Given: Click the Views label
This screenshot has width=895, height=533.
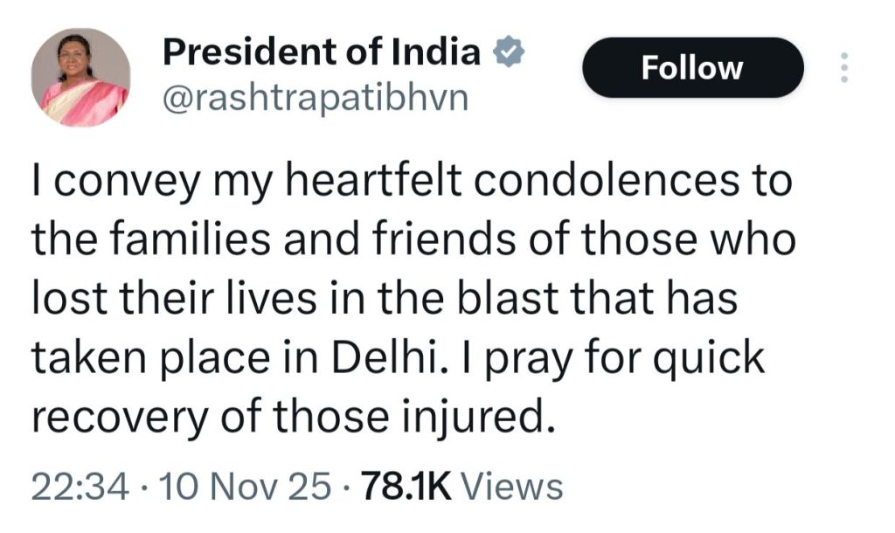Looking at the screenshot, I should click(511, 485).
